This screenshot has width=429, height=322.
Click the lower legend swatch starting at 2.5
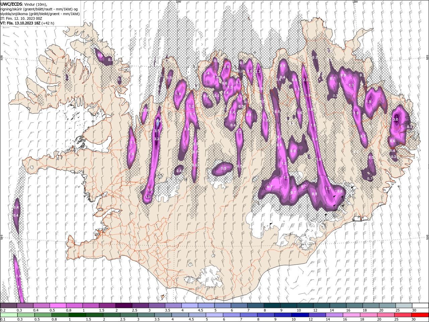click(129, 315)
